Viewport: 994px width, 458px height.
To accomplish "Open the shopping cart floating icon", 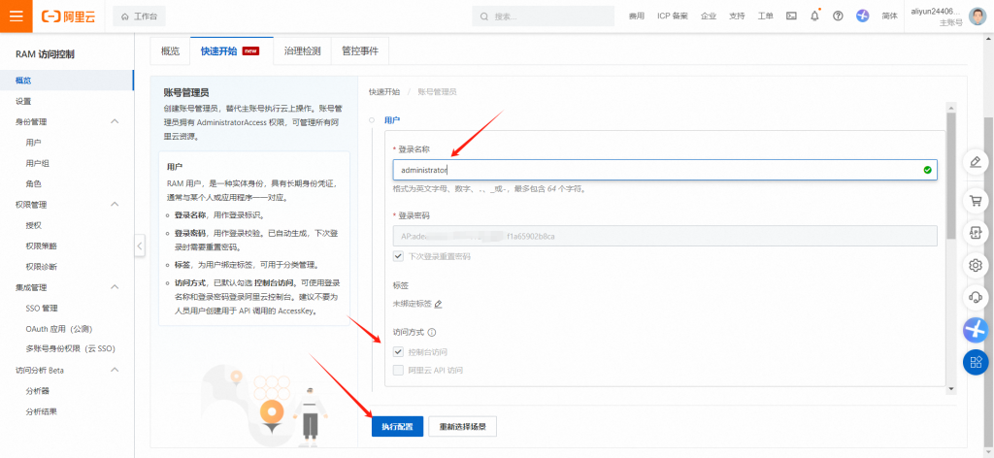I will [976, 201].
